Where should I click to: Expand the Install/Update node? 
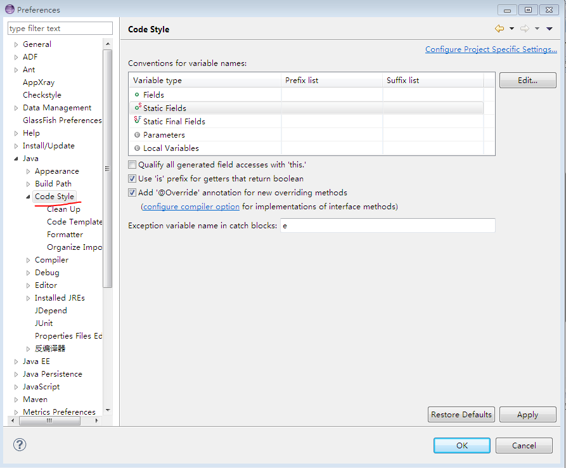[16, 146]
